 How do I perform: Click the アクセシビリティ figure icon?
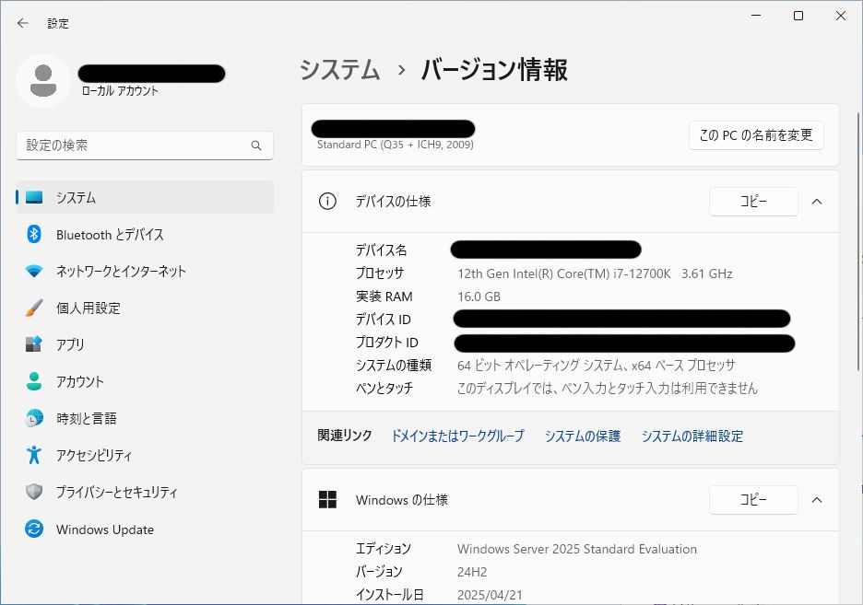(x=34, y=455)
